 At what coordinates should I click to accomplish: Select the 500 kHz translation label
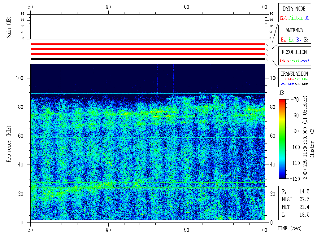coord(302,84)
